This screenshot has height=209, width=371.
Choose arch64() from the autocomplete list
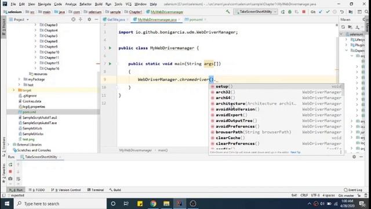[x=276, y=98]
